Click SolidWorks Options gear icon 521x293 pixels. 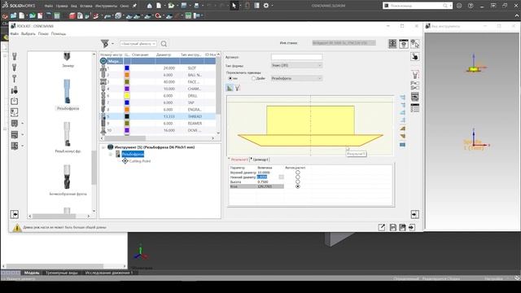(266, 6)
